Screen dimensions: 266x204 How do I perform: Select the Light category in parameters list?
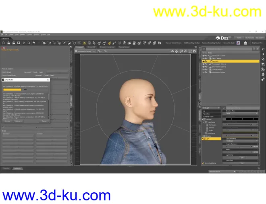[208, 138]
